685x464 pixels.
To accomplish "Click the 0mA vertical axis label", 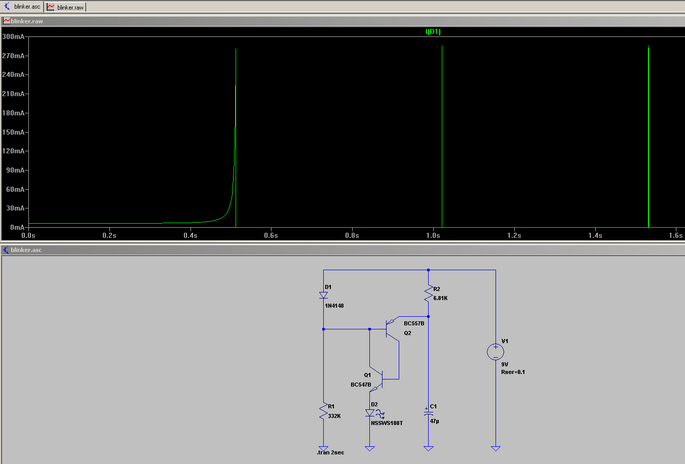I will click(17, 227).
